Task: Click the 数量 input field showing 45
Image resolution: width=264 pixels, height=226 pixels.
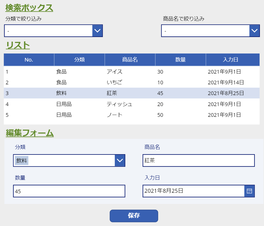Action: pos(69,191)
